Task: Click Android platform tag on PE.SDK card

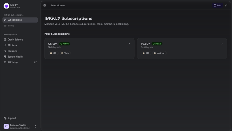Action: pyautogui.click(x=159, y=53)
